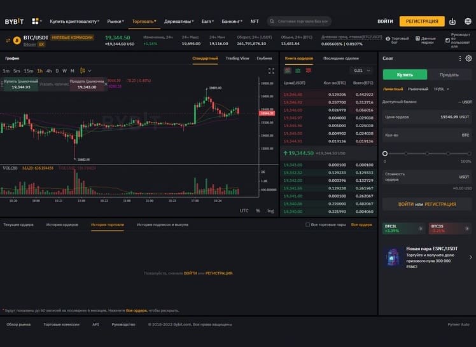476x347 pixels.
Task: Check the all trading pairs checkbox
Action: click(307, 224)
